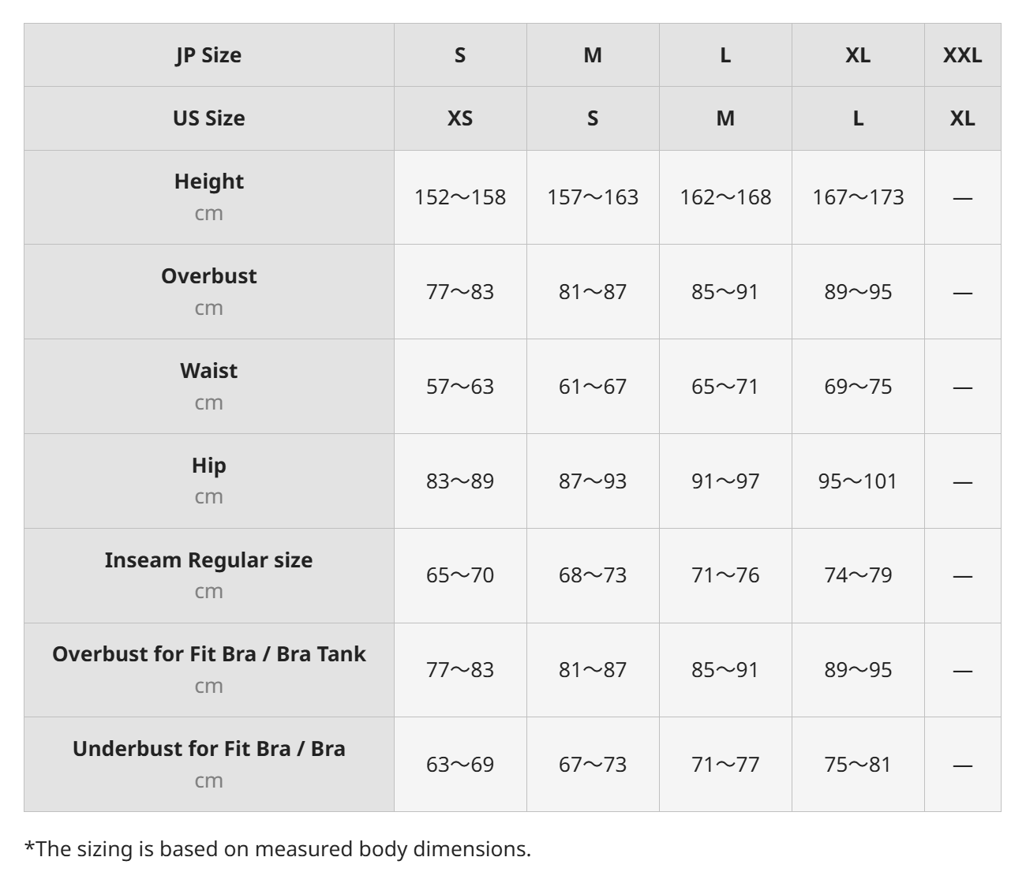Select the underbust value 75～81
This screenshot has width=1026, height=887.
858,765
